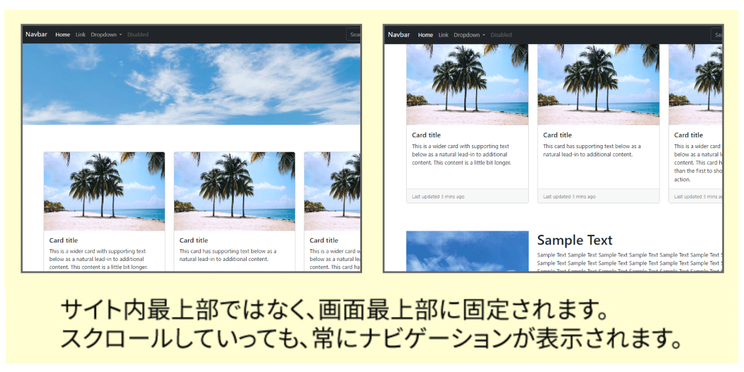Select right screenshot's 'This card has supporting text below' line

(591, 147)
